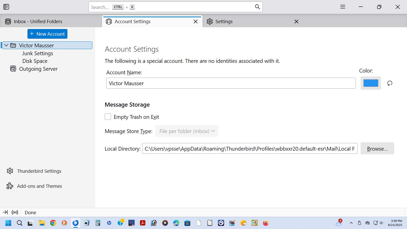Select Outgoing Server in account tree
Screen dimensions: 407x229
click(x=38, y=69)
